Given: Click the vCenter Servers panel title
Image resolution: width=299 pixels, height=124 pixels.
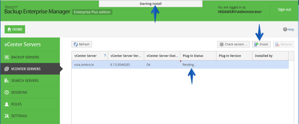Looking at the screenshot, I should click(22, 45).
